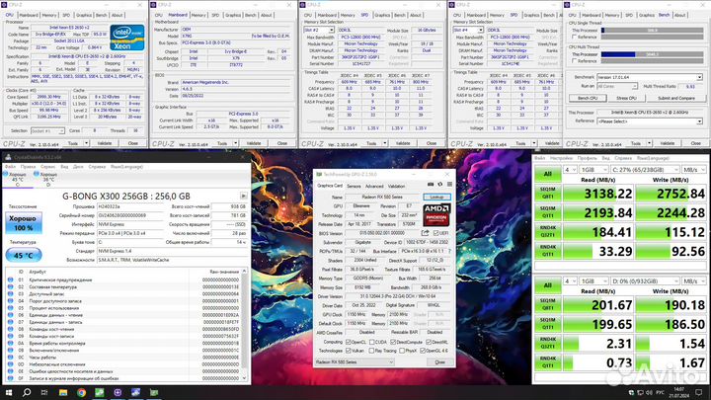The image size is (711, 400).
Task: Click the blue health status icon for attribute 01
Action: click(10, 280)
